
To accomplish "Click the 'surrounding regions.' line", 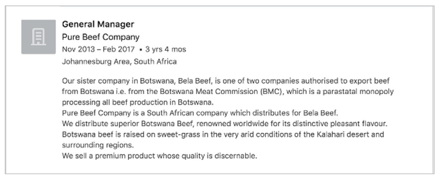I will coord(98,145).
